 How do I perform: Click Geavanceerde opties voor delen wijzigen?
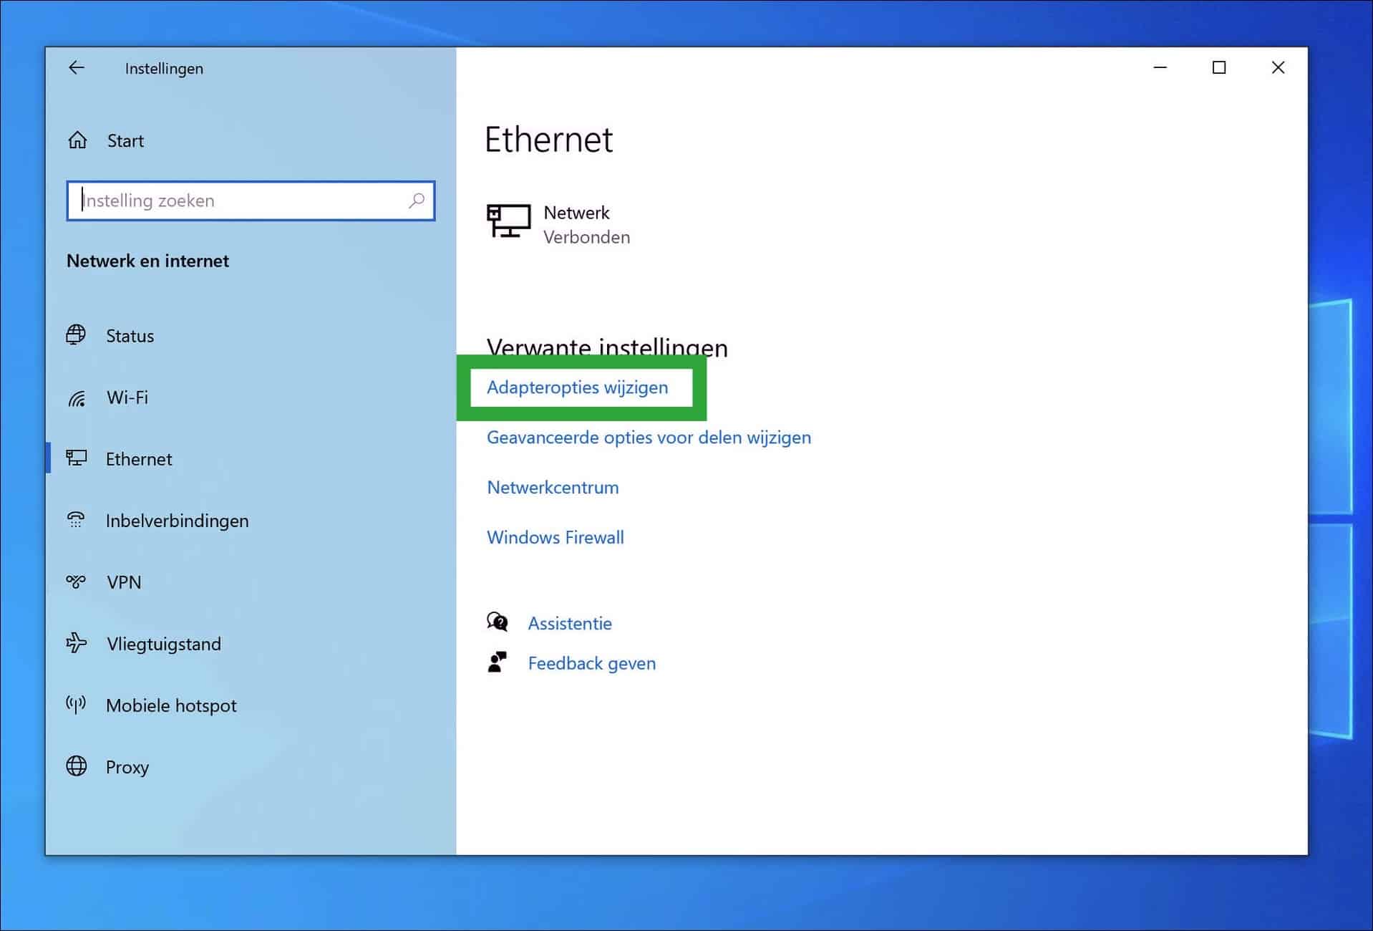click(648, 437)
